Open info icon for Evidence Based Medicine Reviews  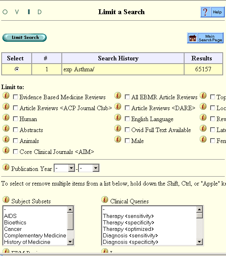click(x=6, y=96)
